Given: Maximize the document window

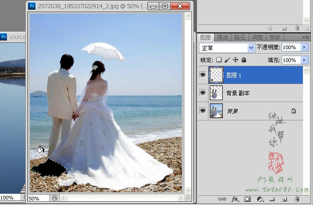Looking at the screenshot, I should pyautogui.click(x=165, y=6).
